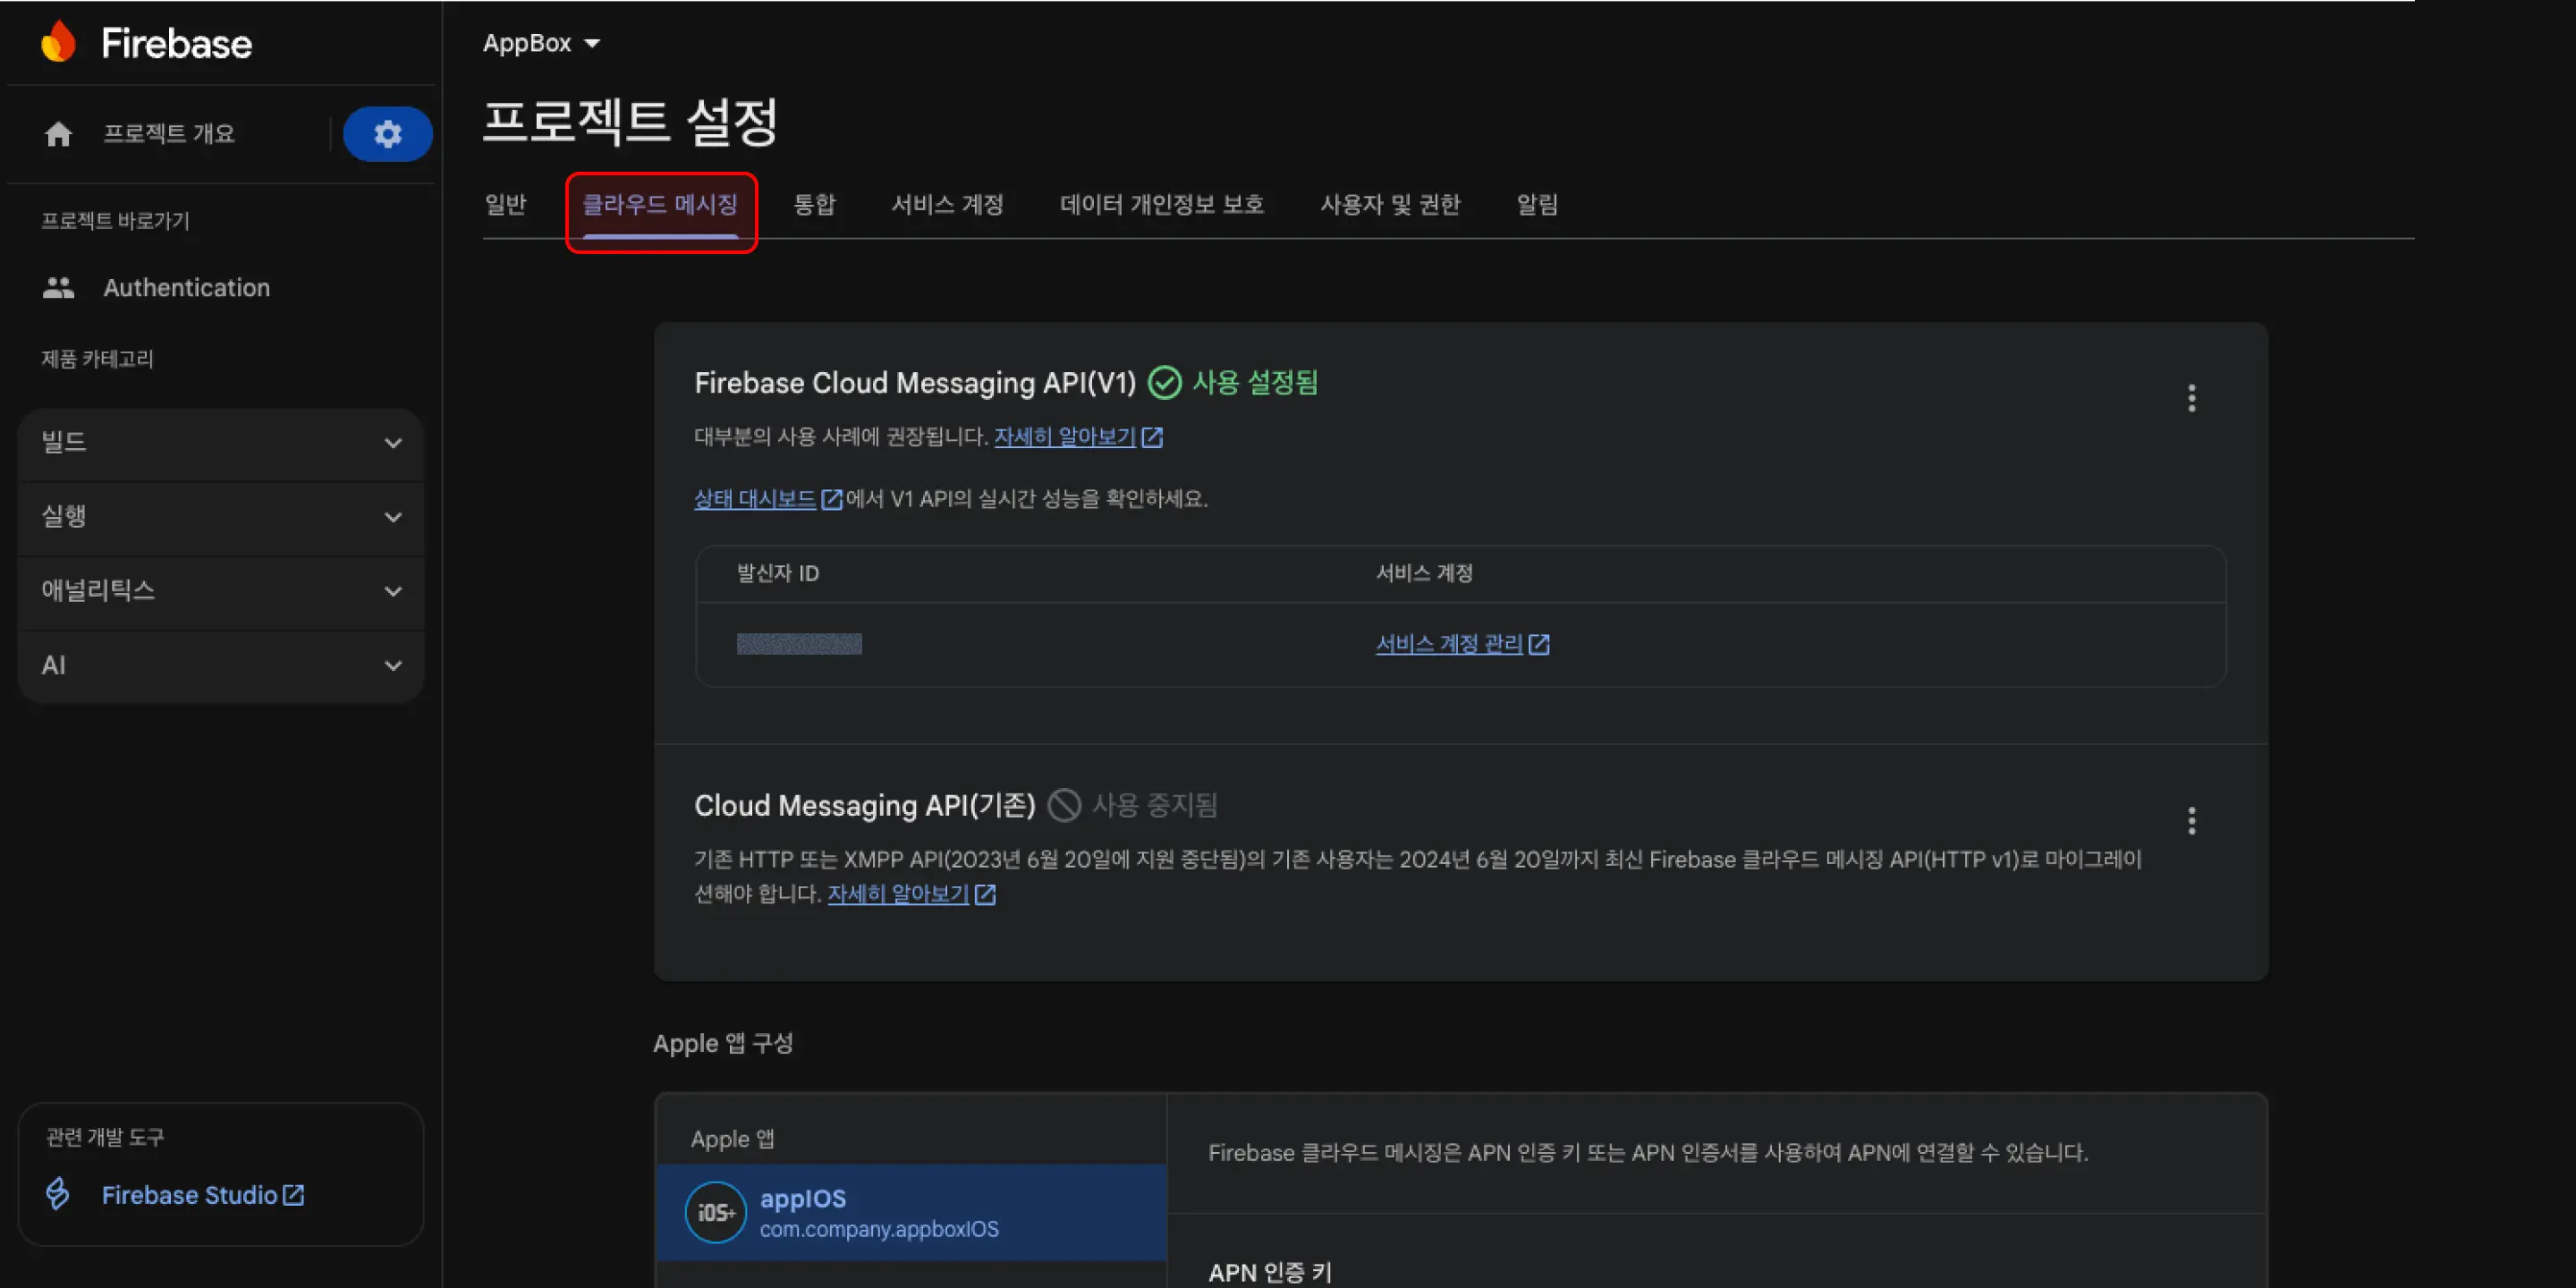The image size is (2576, 1288).
Task: Open the 통합 tab
Action: 814,205
